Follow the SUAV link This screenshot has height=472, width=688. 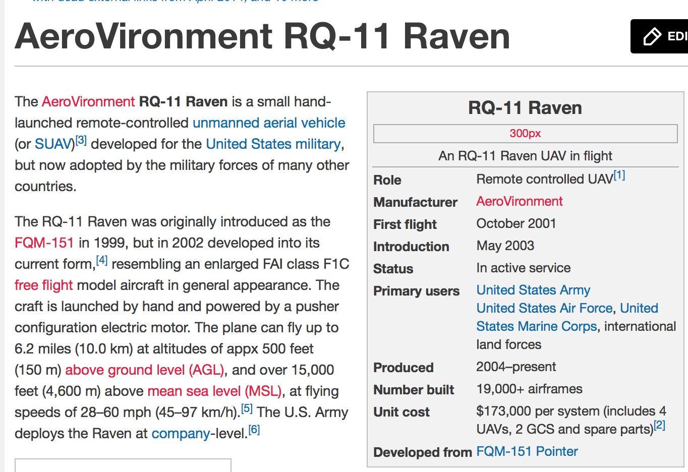tap(54, 144)
